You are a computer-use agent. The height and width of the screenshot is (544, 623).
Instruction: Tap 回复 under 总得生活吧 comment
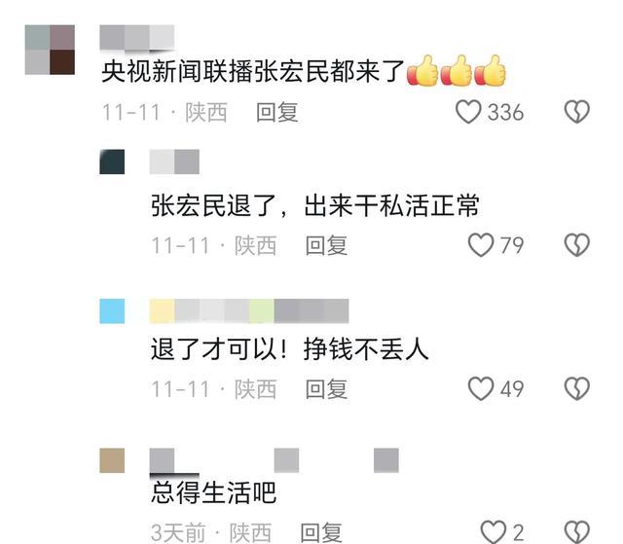pyautogui.click(x=321, y=532)
